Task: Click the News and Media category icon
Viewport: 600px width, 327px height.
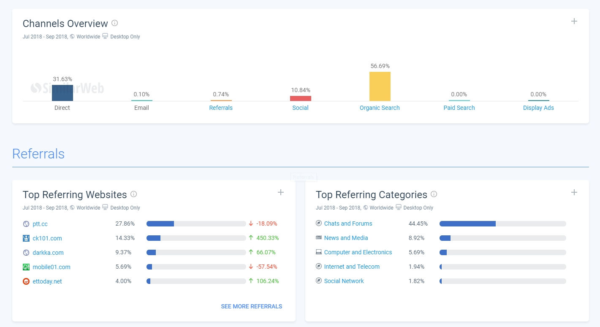Action: pos(319,238)
